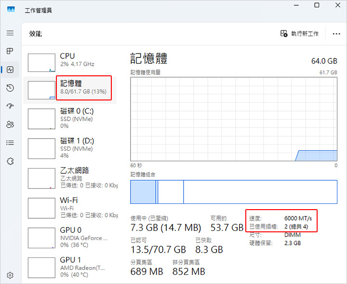Click the 13.5/70.7 GB committed value
The image size is (347, 284).
coord(158,250)
